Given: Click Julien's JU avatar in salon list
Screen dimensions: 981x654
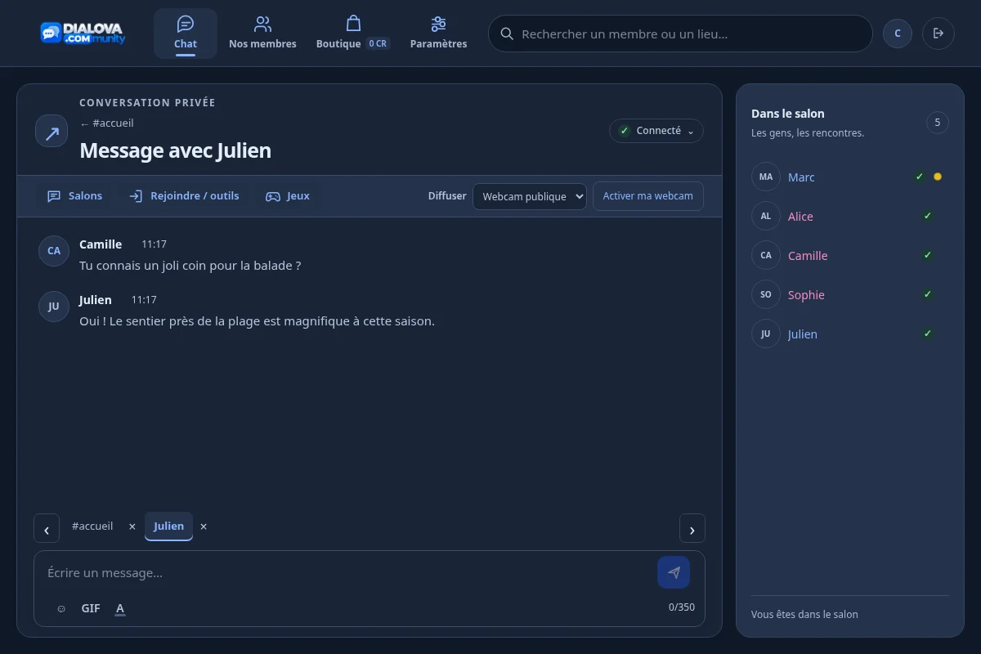Looking at the screenshot, I should 766,334.
